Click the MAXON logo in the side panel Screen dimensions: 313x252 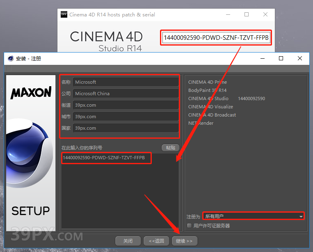tap(31, 93)
